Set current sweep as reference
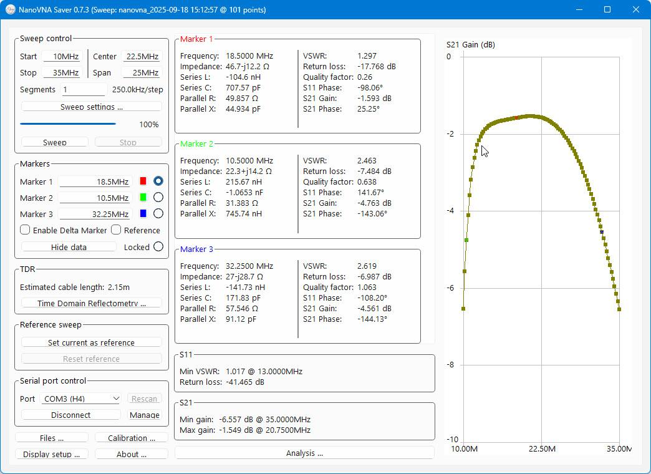This screenshot has width=651, height=474. pos(91,342)
